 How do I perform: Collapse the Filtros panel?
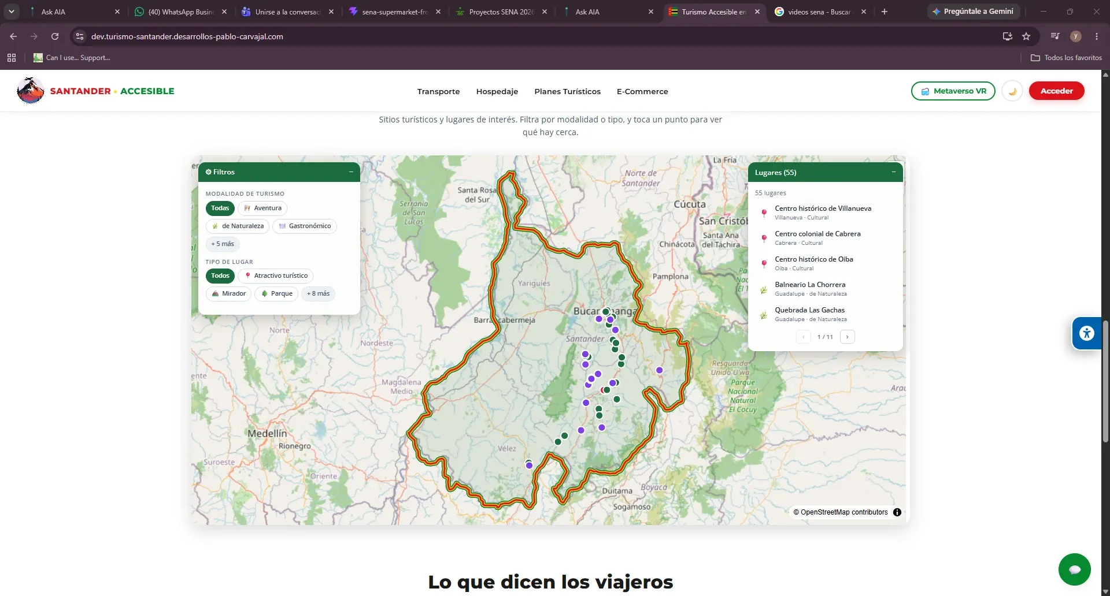(x=351, y=172)
